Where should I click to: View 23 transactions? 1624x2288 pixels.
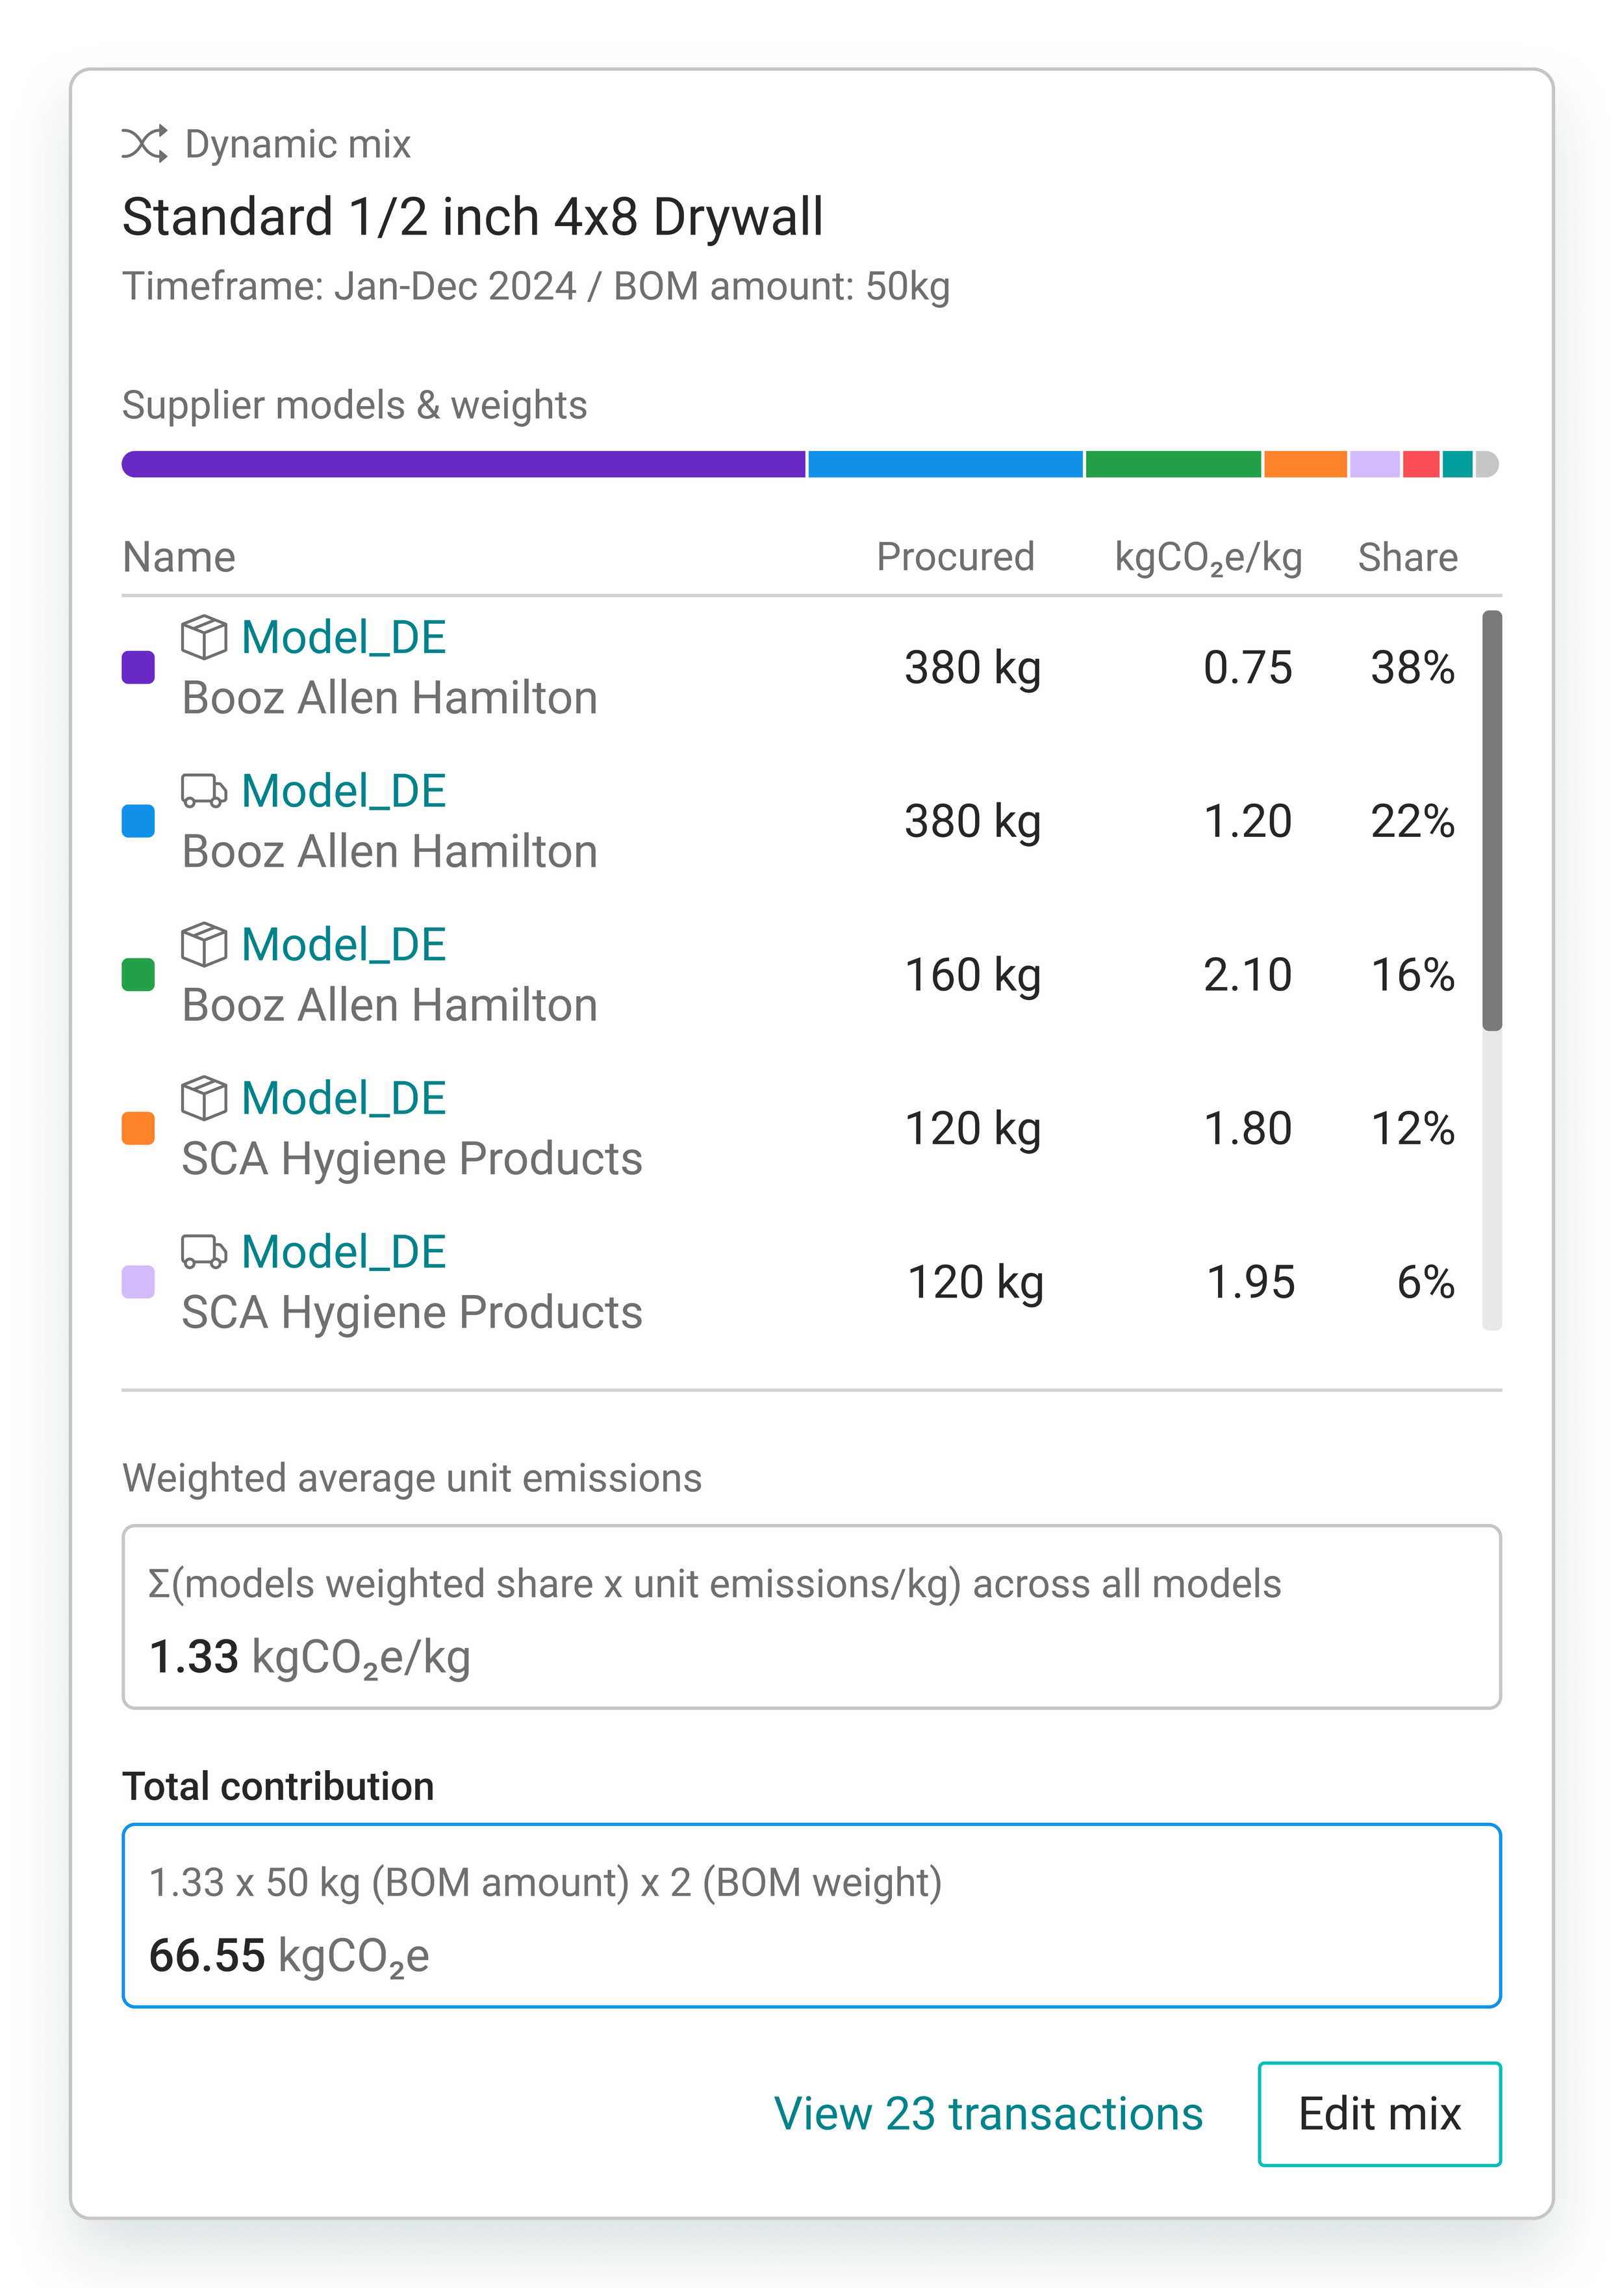pos(988,2114)
